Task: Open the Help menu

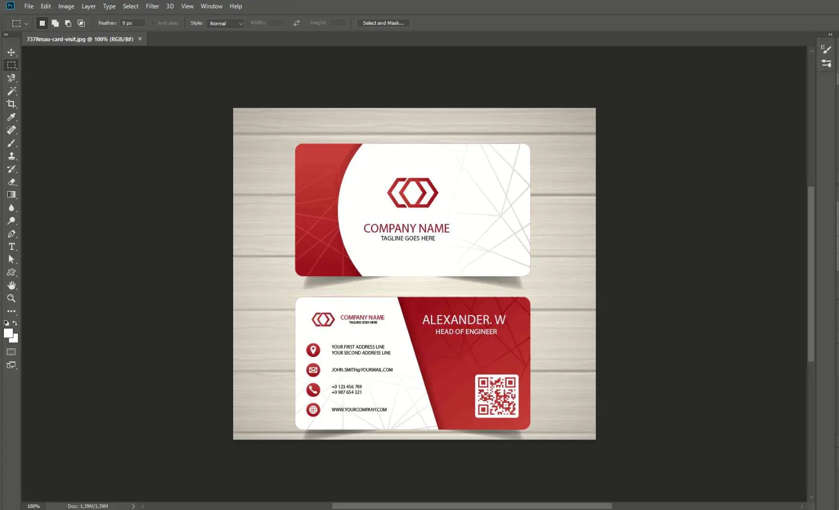Action: click(x=236, y=6)
